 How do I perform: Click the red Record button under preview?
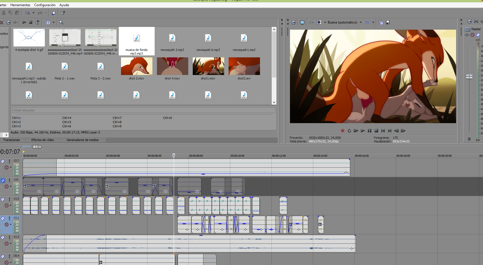coord(343,131)
